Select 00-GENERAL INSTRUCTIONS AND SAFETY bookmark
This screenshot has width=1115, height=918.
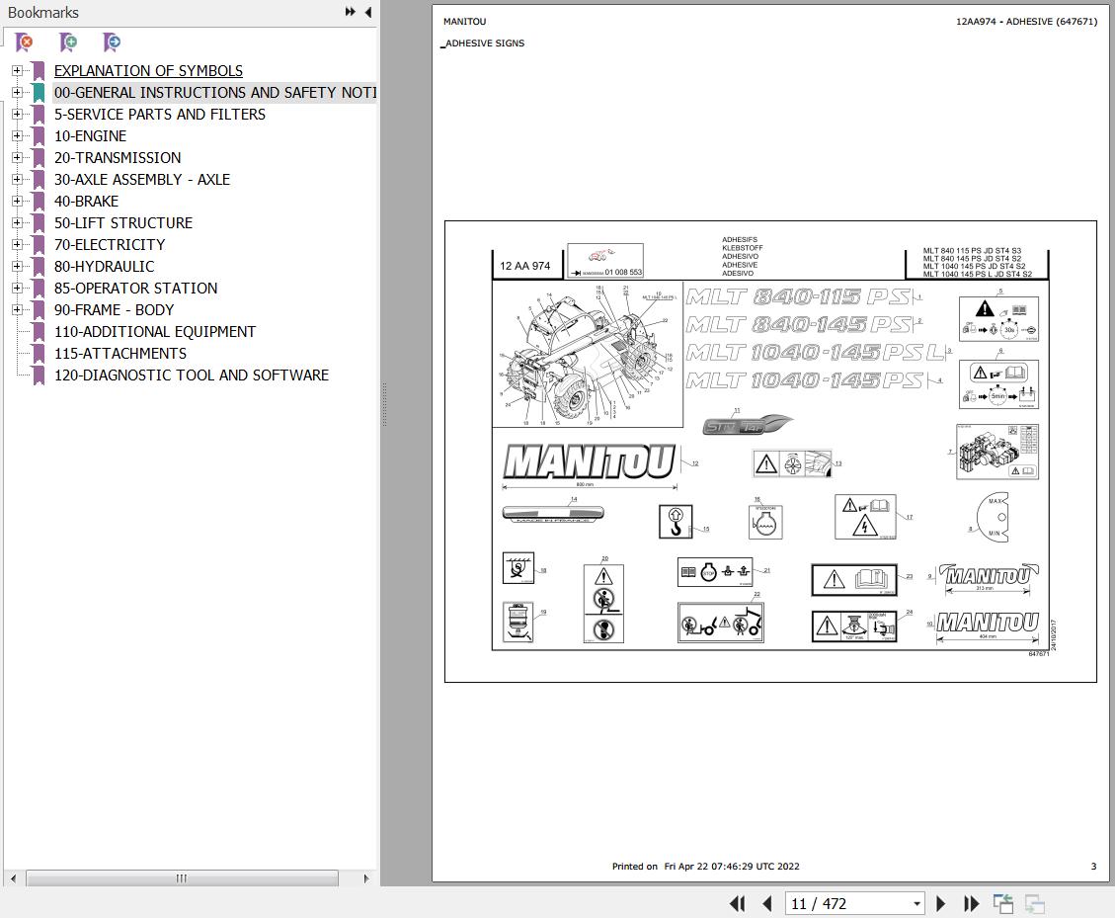click(x=214, y=93)
